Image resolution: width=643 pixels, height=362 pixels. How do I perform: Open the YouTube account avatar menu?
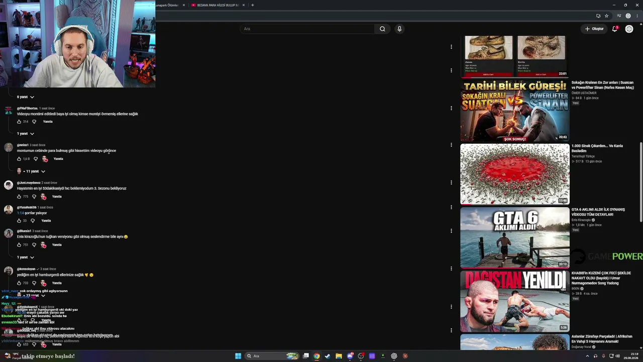coord(629,29)
